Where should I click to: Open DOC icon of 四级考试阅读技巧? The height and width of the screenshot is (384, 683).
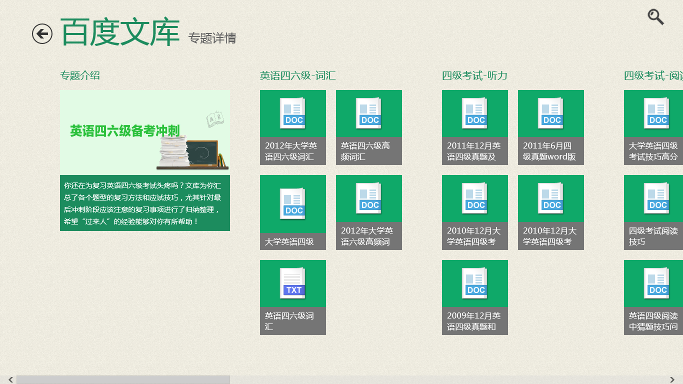tap(656, 198)
